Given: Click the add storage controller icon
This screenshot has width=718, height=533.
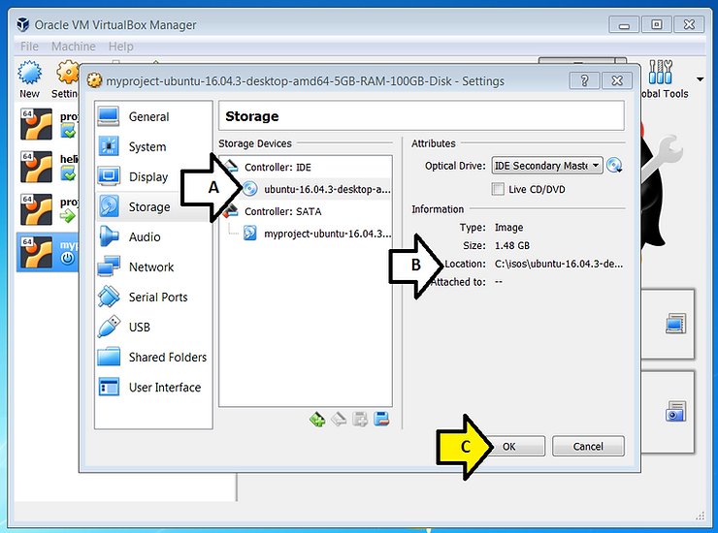Looking at the screenshot, I should click(317, 419).
